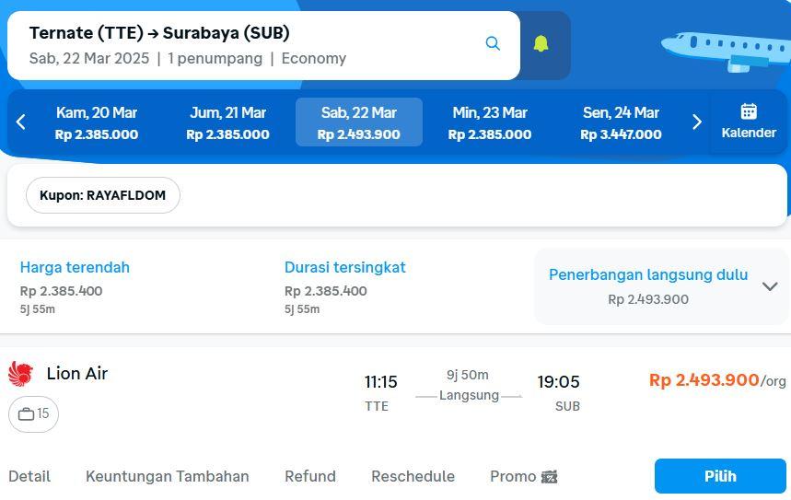This screenshot has width=791, height=500.
Task: Select Sen, 24 Mar date tab
Action: [621, 122]
